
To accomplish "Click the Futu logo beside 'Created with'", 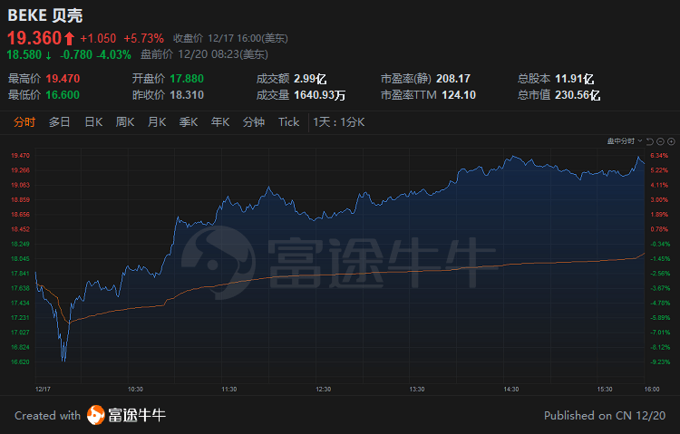I will pos(96,415).
